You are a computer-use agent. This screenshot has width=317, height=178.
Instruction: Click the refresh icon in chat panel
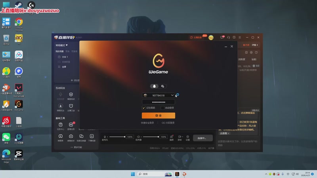[256, 53]
